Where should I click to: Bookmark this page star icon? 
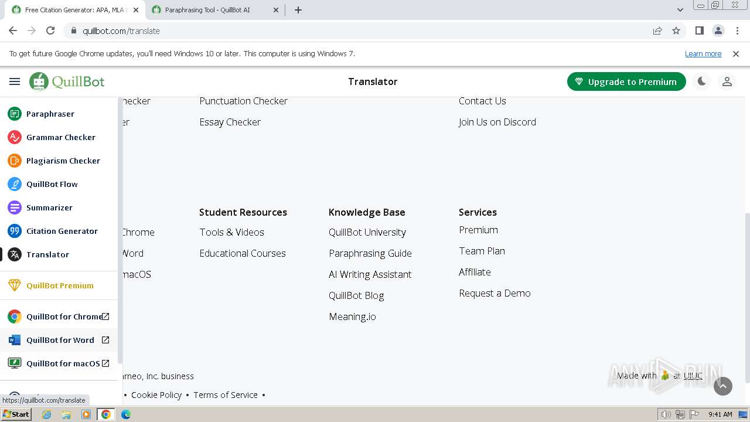(x=676, y=30)
